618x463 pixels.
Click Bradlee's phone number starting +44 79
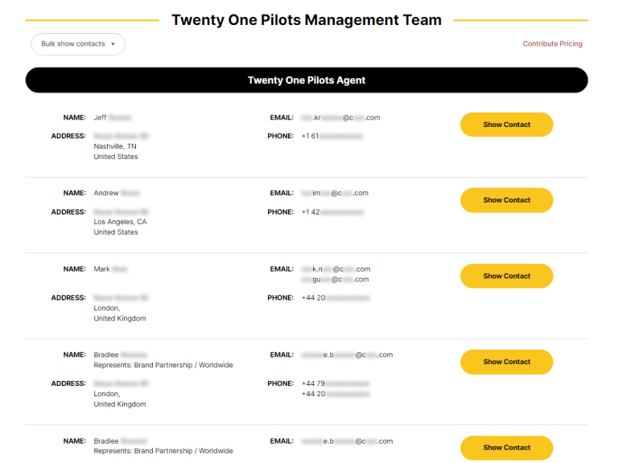coord(336,383)
